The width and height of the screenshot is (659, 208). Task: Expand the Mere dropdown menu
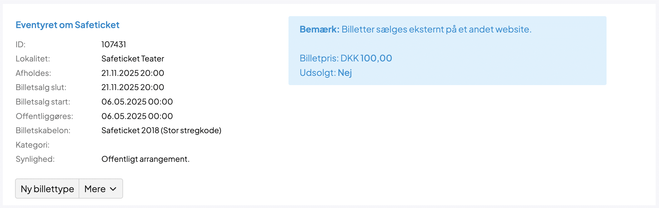point(100,189)
